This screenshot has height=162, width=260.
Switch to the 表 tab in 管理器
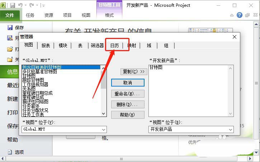[80, 45]
